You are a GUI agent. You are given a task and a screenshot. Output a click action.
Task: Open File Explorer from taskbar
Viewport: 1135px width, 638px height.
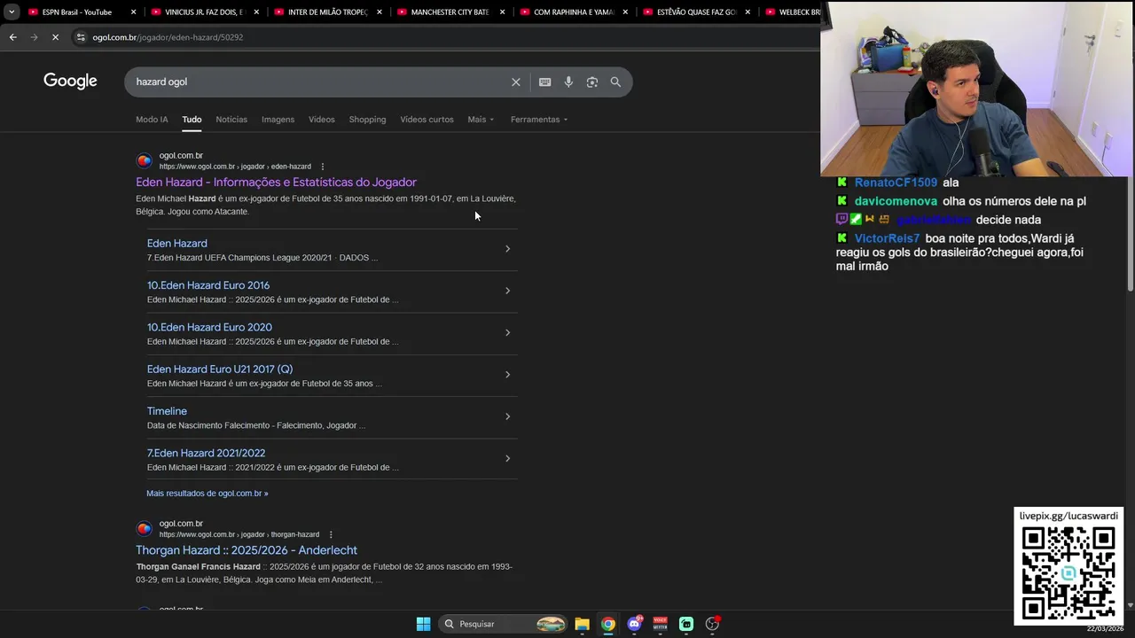(582, 624)
